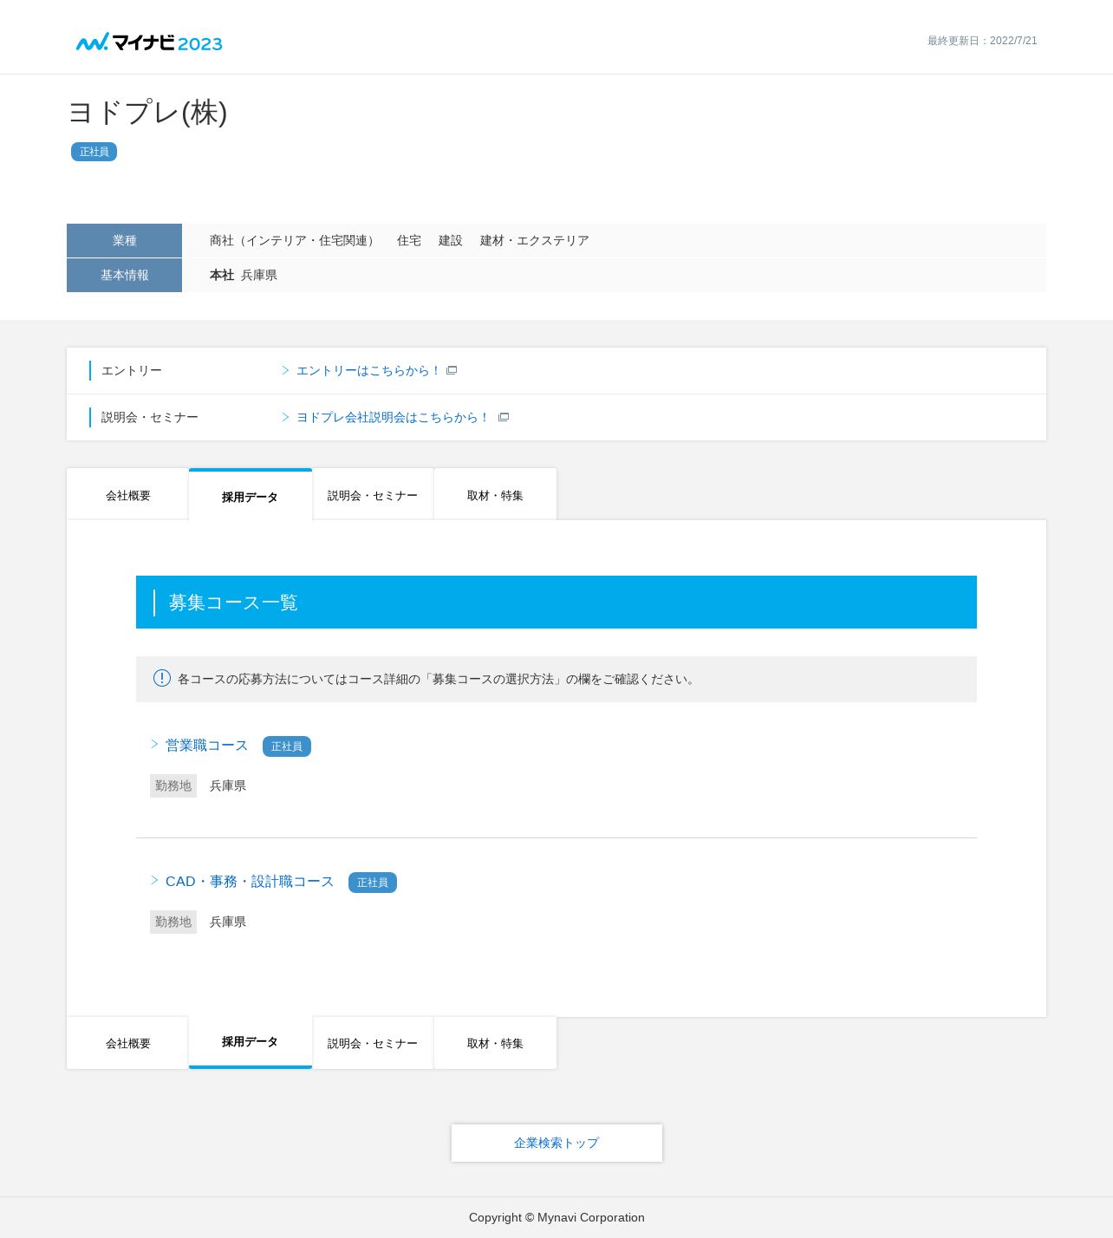The height and width of the screenshot is (1238, 1113).
Task: Click 最終更新日：2022/7/21 text
Action: pos(982,41)
